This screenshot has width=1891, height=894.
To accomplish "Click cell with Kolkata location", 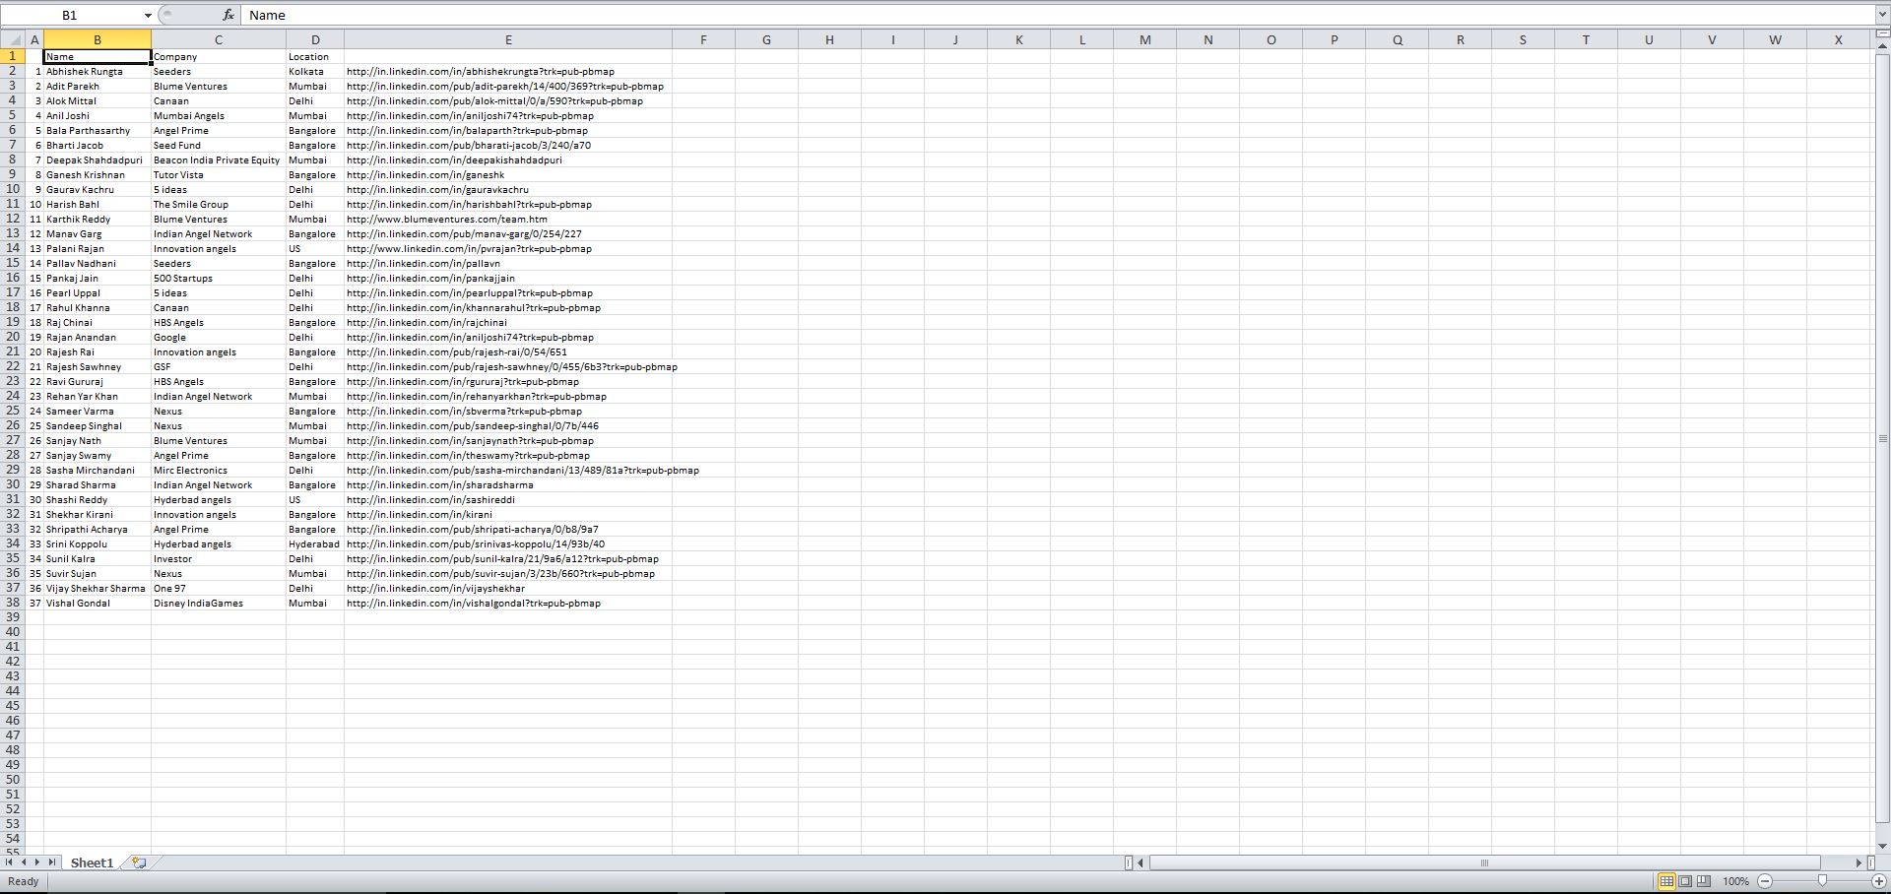I will [315, 71].
